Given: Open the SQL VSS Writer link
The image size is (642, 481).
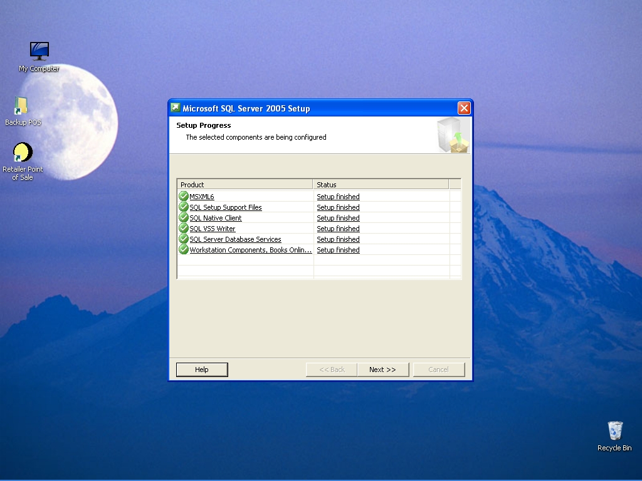Looking at the screenshot, I should tap(213, 229).
